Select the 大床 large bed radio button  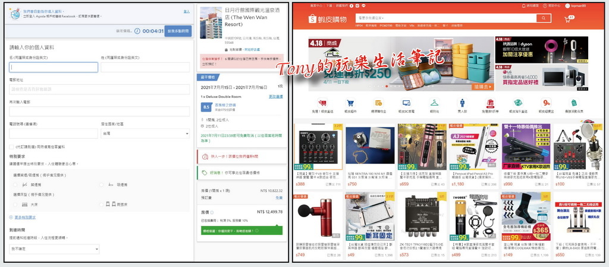tap(15, 204)
